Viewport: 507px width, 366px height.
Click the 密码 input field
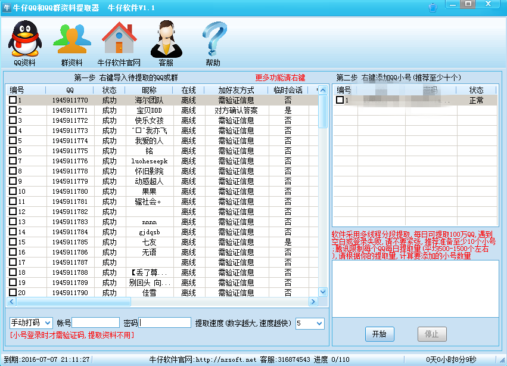[x=165, y=322]
